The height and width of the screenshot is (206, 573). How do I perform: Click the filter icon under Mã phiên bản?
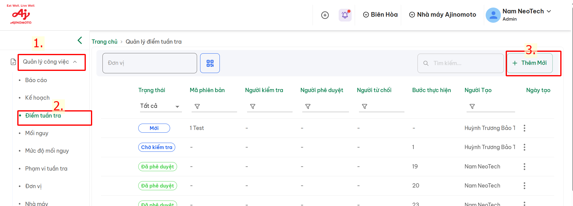pos(197,106)
